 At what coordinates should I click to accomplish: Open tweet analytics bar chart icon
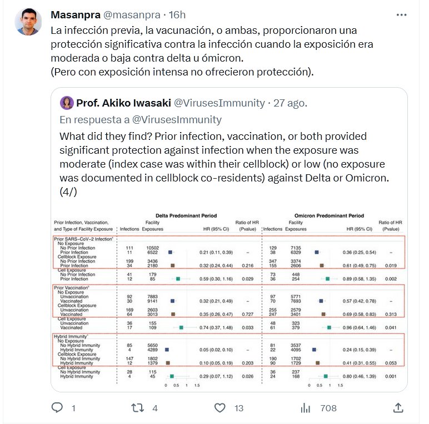pyautogui.click(x=305, y=408)
